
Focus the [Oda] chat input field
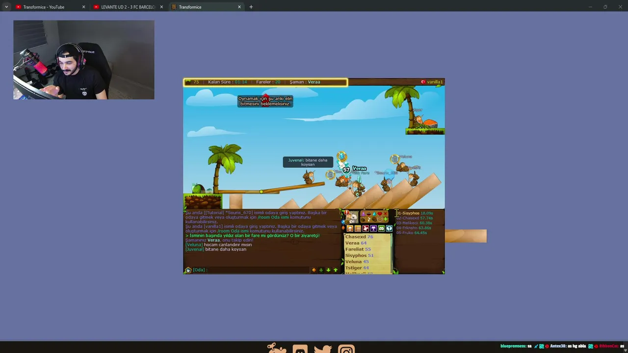click(250, 270)
